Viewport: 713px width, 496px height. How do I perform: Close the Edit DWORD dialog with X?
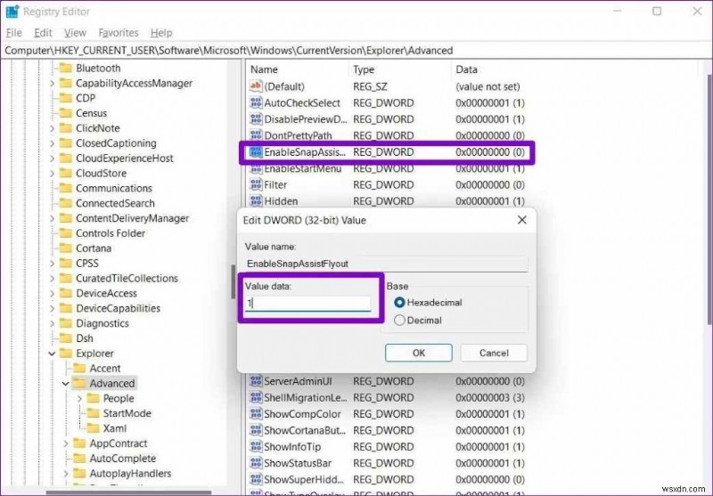[522, 220]
